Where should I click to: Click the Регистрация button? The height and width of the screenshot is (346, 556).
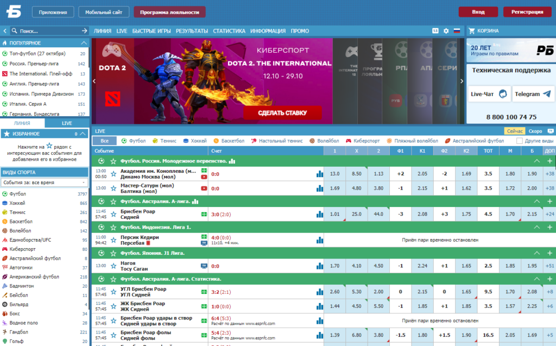pyautogui.click(x=527, y=12)
